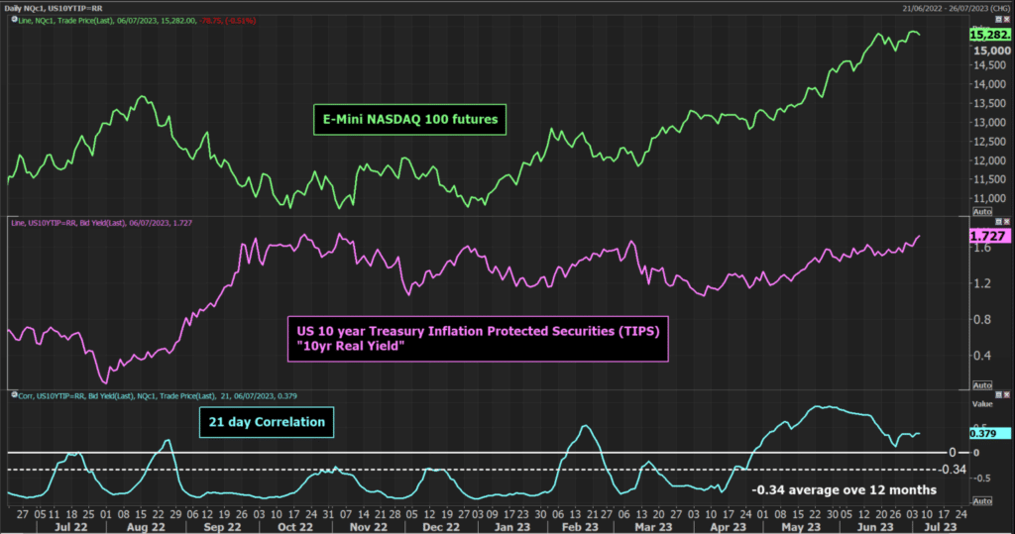Screen dimensions: 1015x534
Task: Select the US10YTIP=RR Bid Yield legend text
Action: [102, 223]
